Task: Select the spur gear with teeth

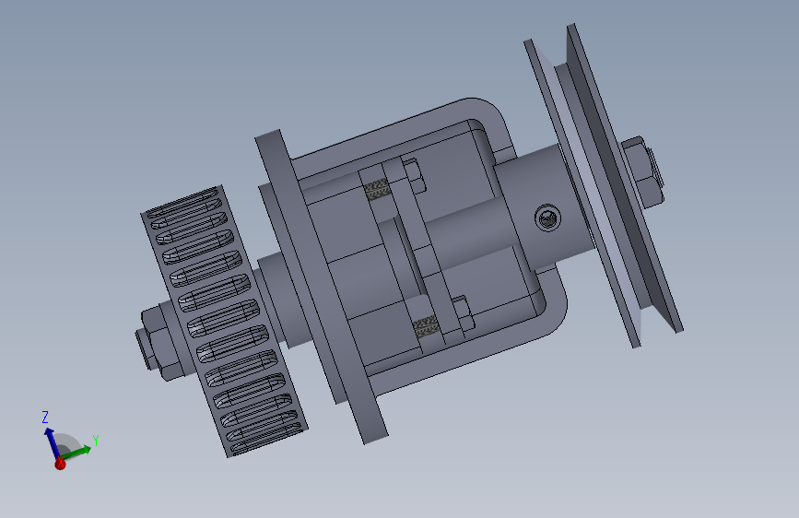Action: coord(224,321)
